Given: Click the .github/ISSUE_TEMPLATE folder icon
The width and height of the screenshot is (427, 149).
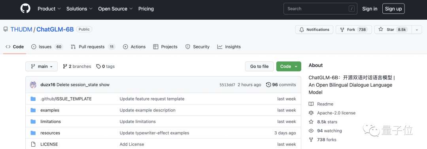Looking at the screenshot, I should (33, 99).
